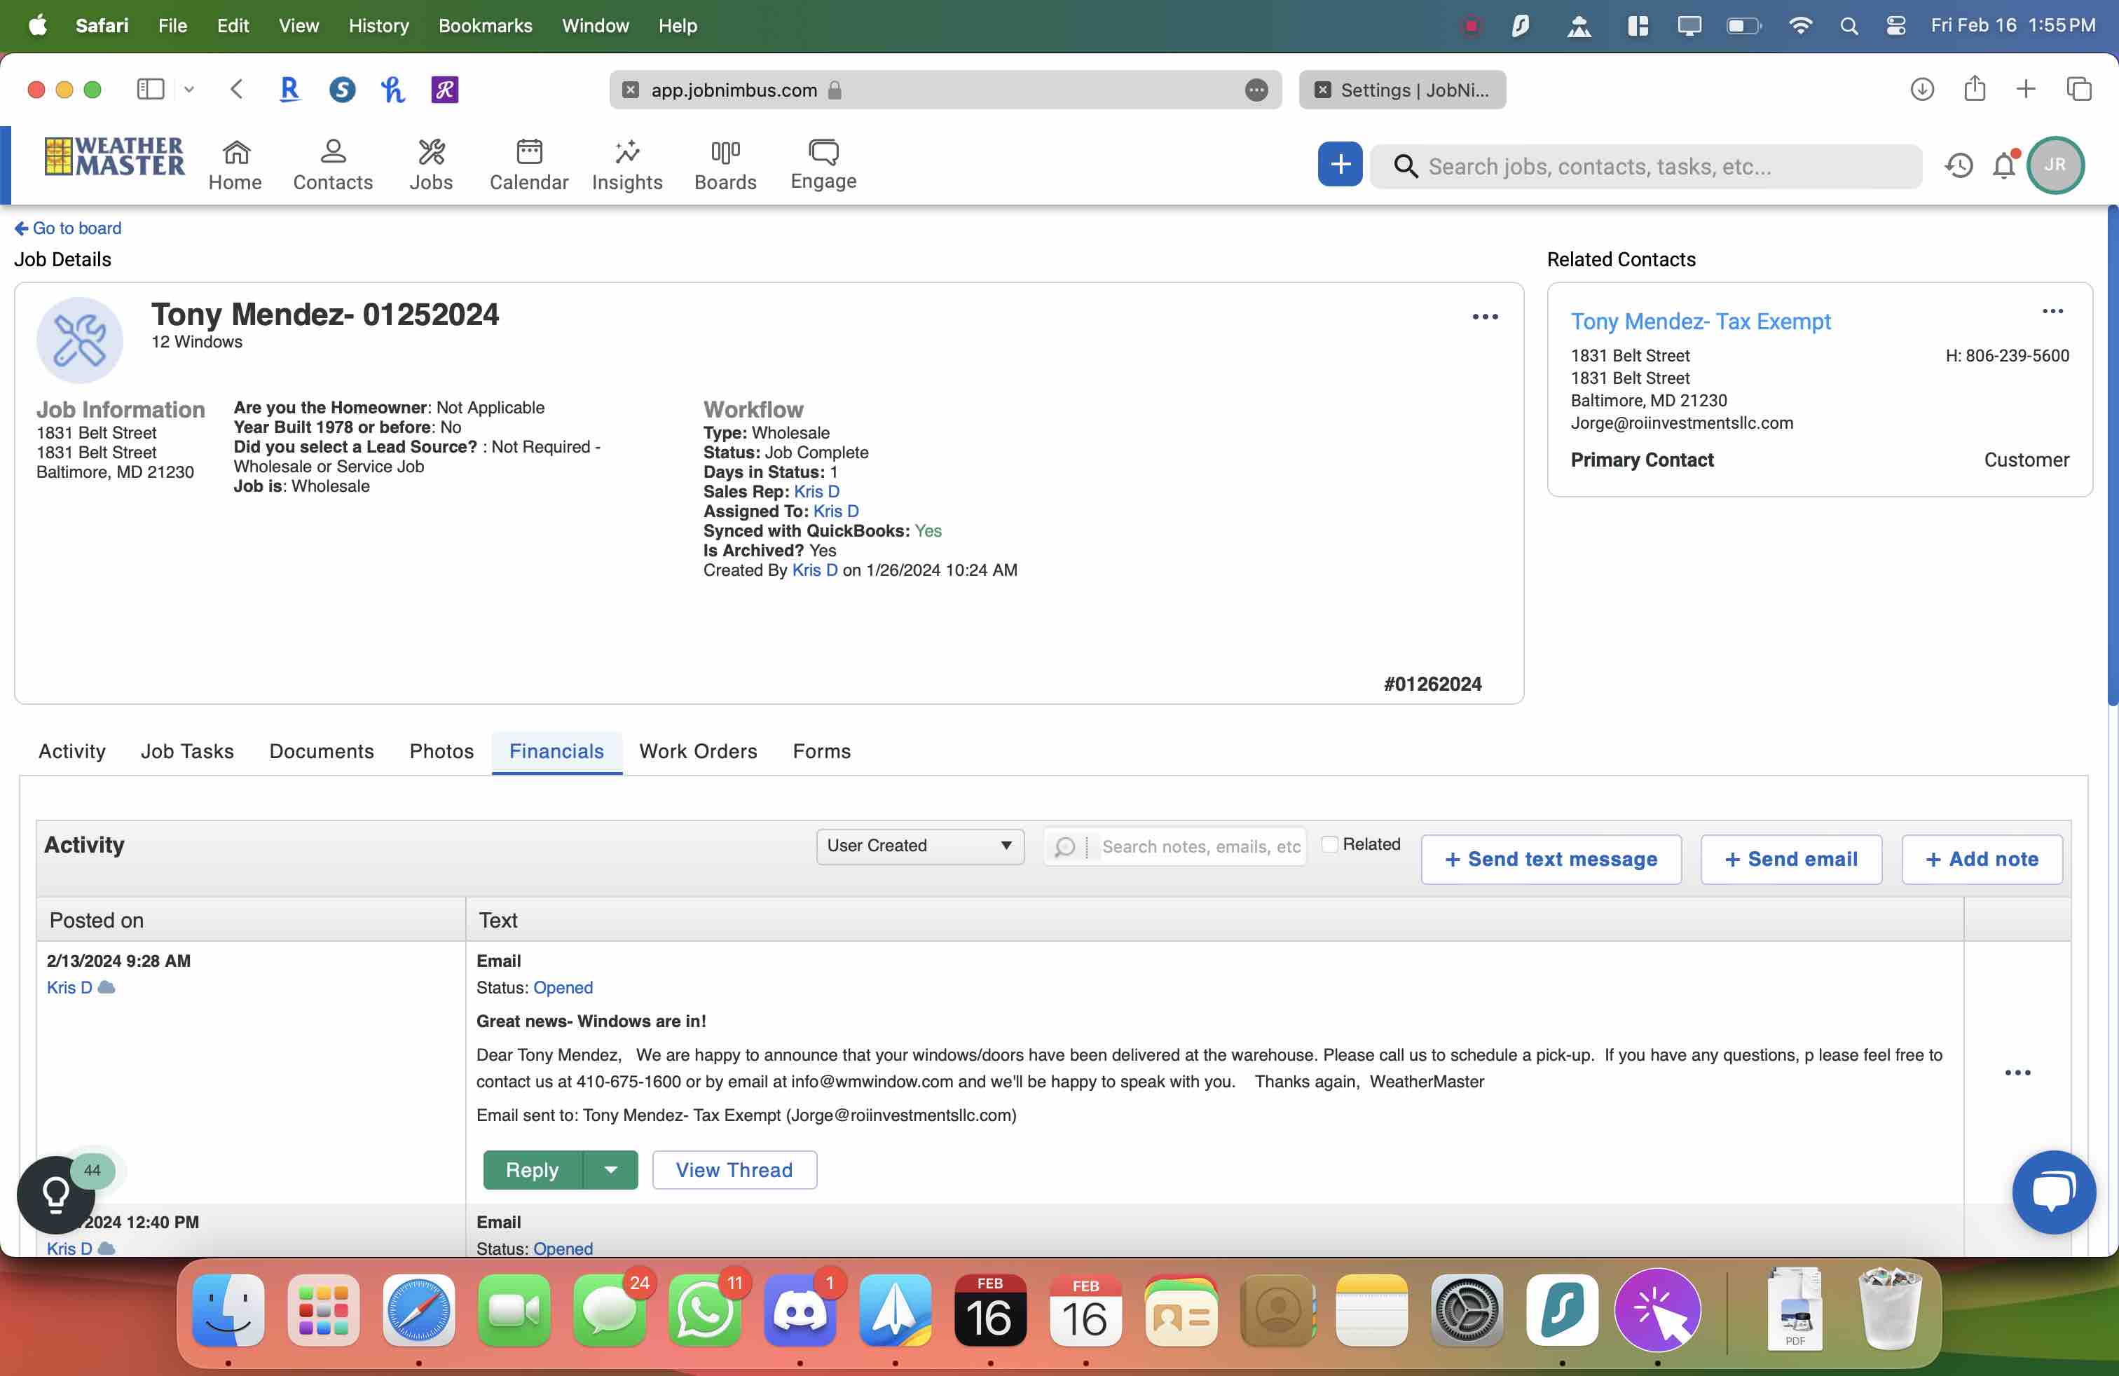Expand the Reply button dropdown arrow
The width and height of the screenshot is (2119, 1376).
(611, 1169)
